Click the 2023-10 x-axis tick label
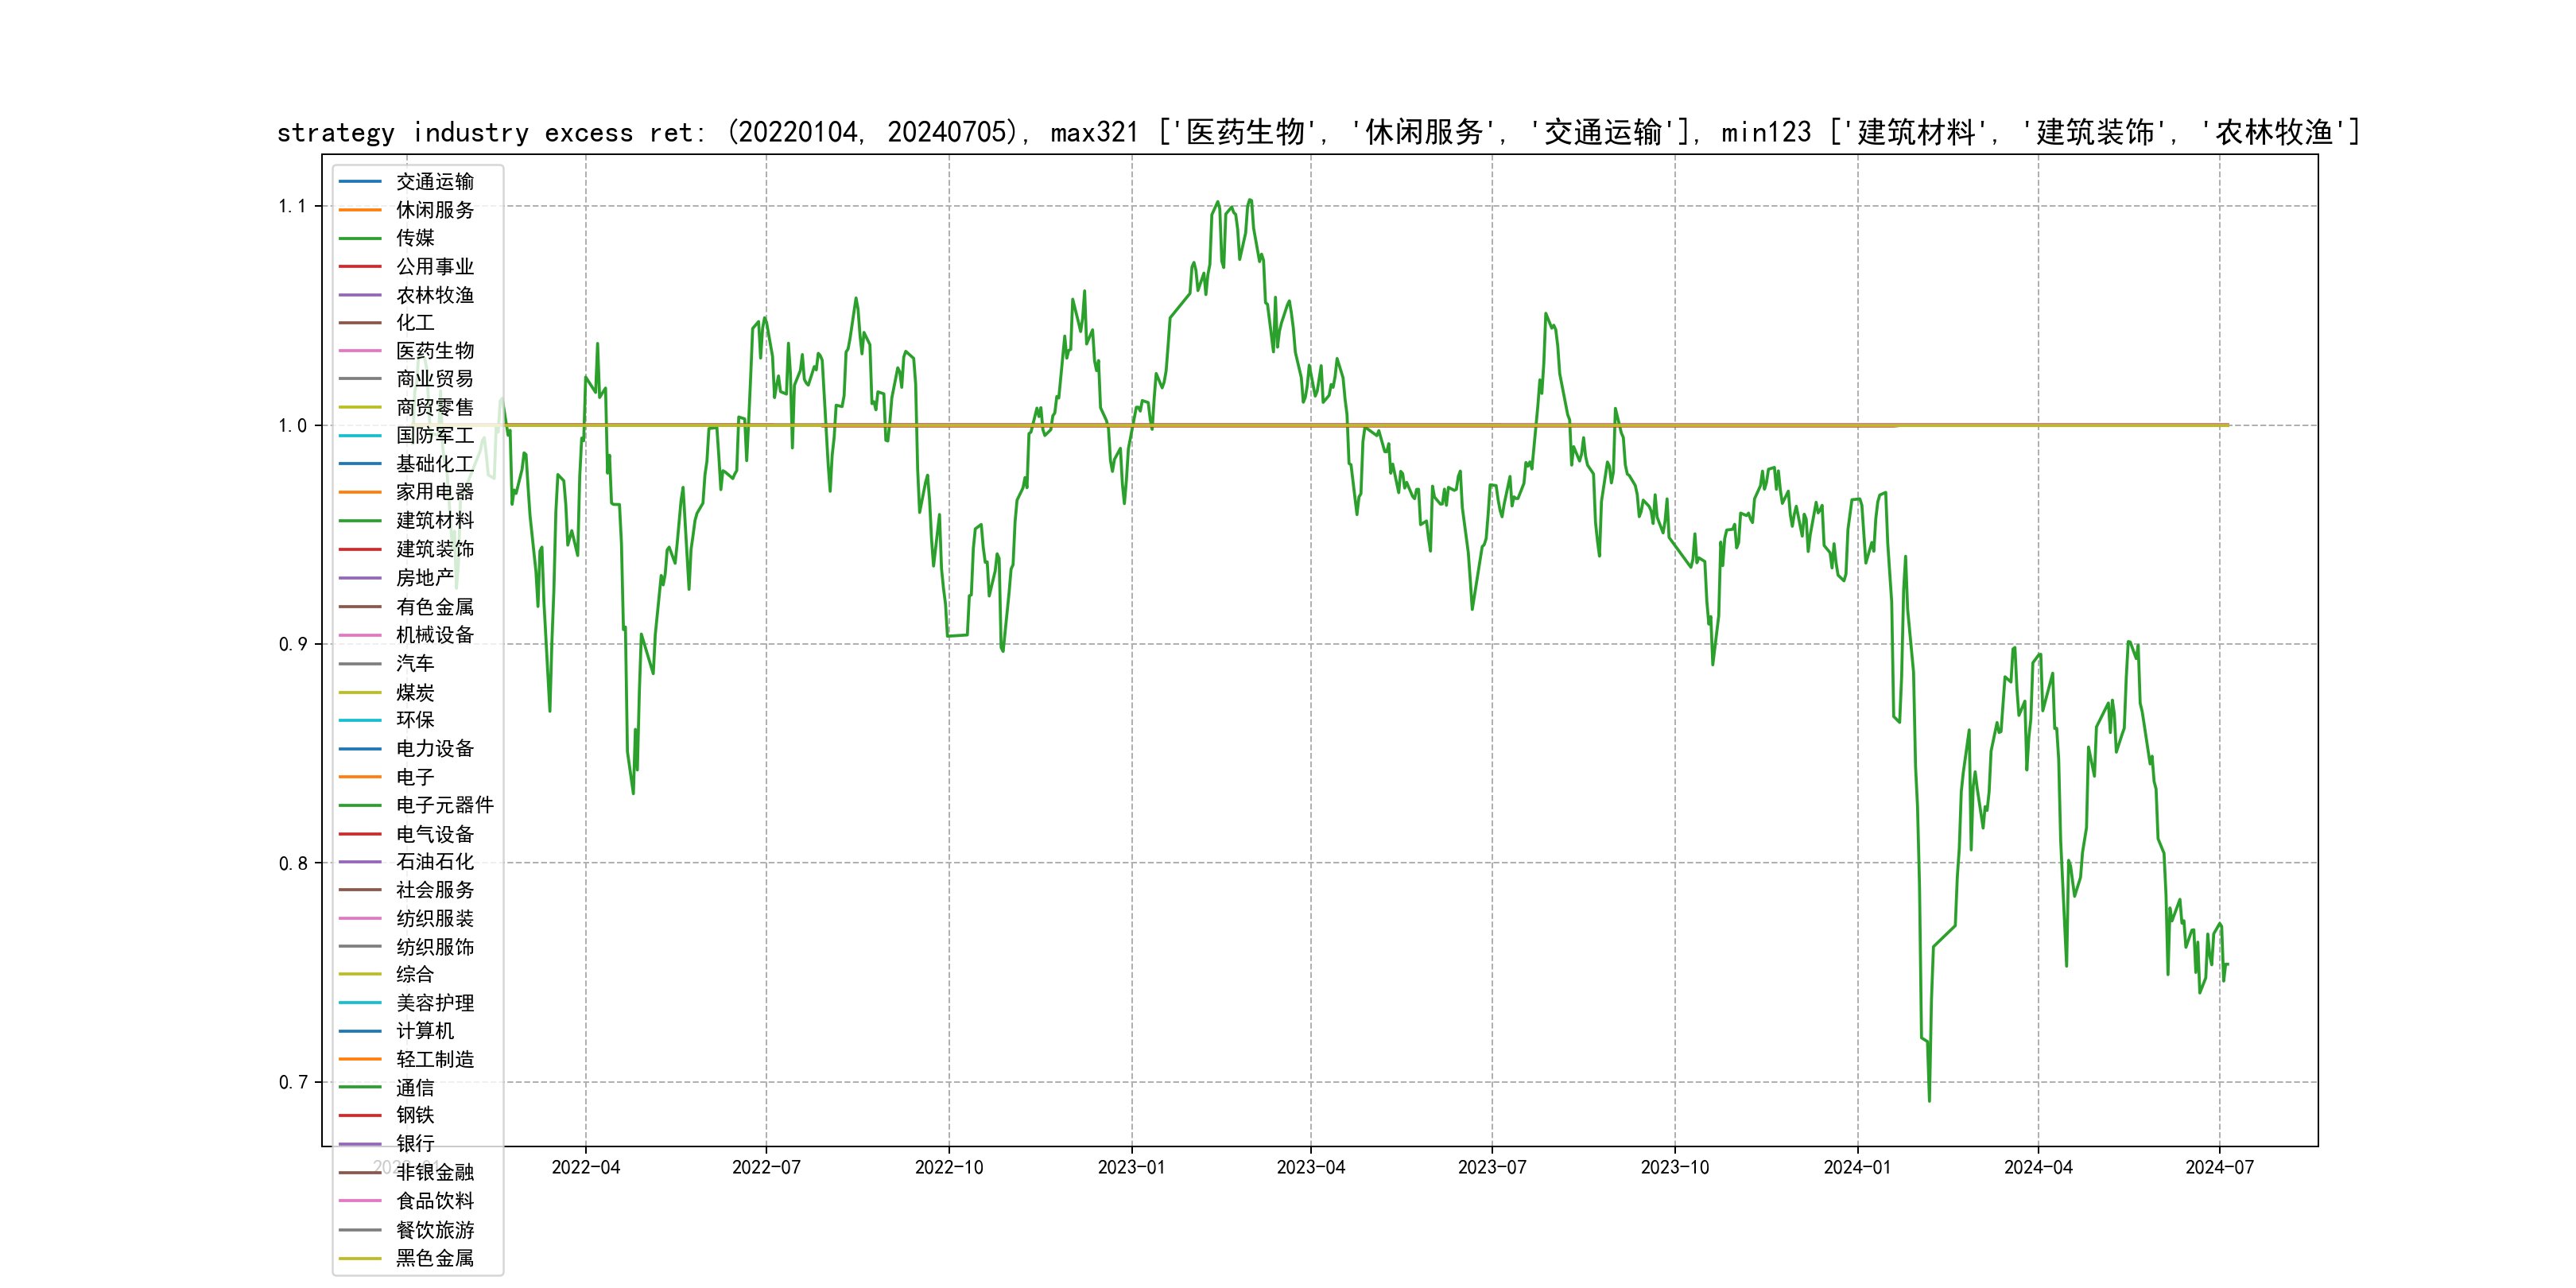Image resolution: width=2576 pixels, height=1288 pixels. pos(1674,1167)
